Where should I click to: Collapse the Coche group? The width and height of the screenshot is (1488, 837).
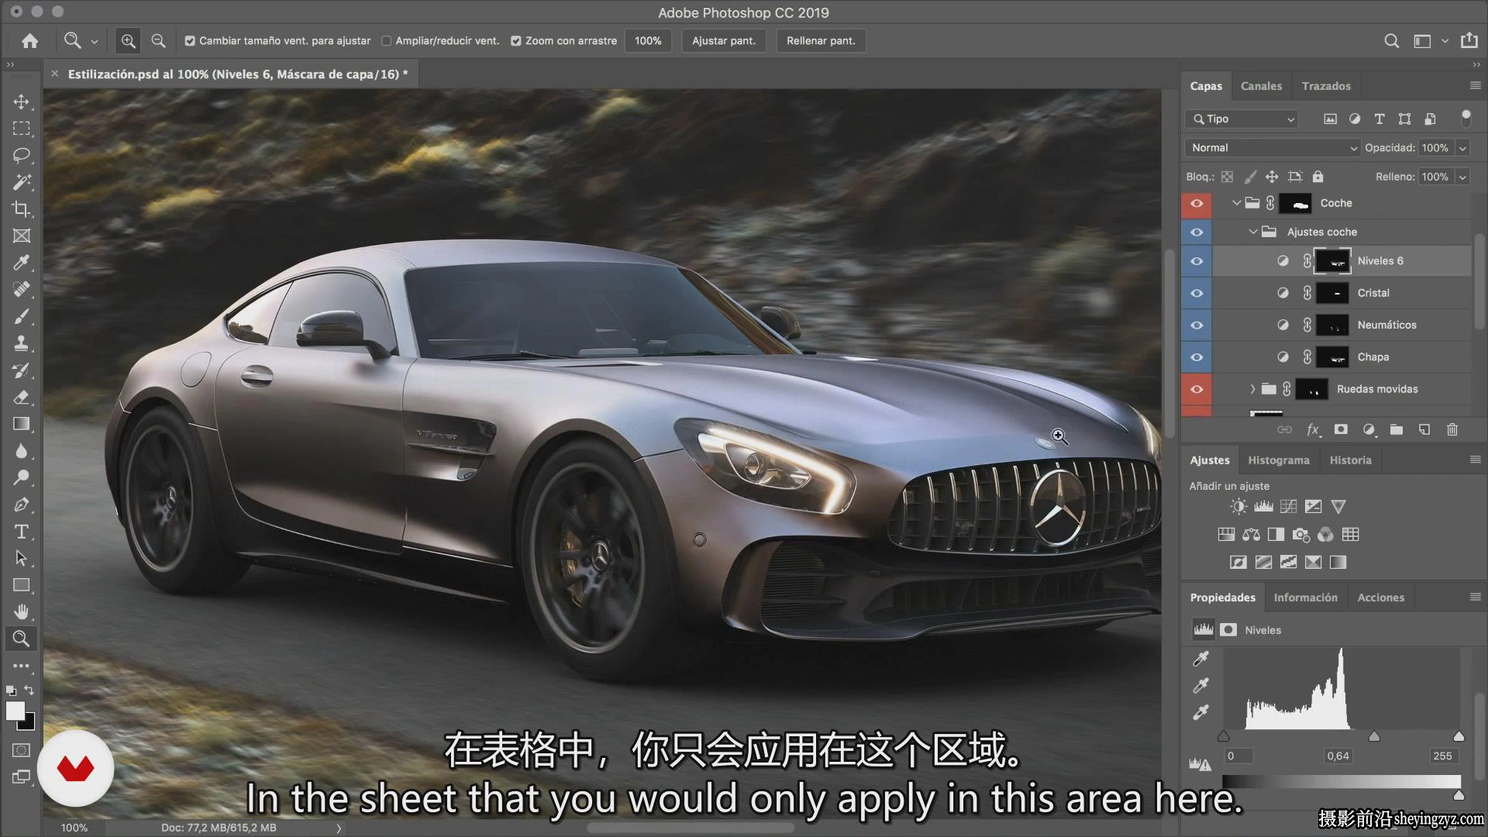click(x=1236, y=203)
